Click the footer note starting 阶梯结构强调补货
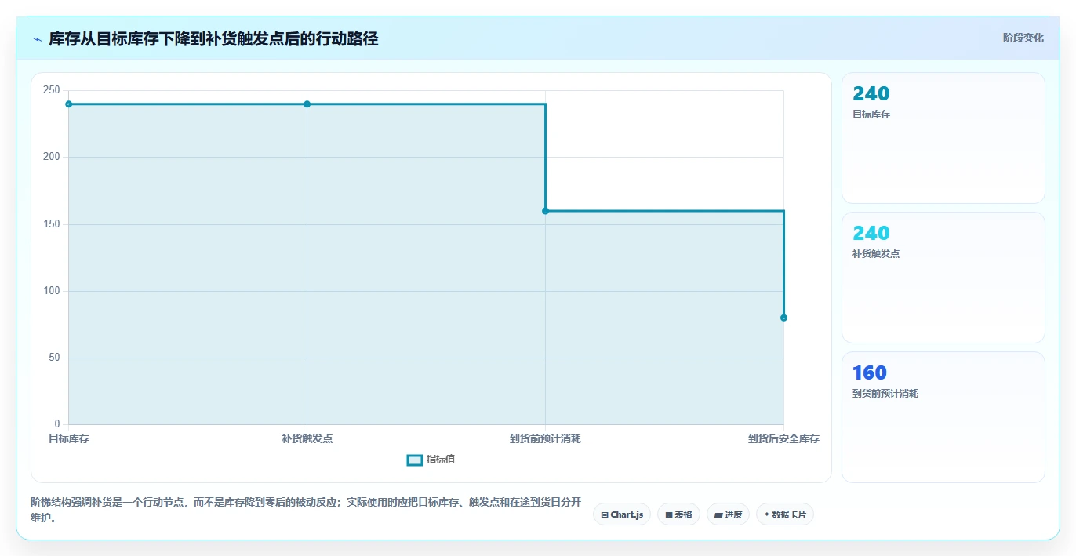 click(306, 511)
